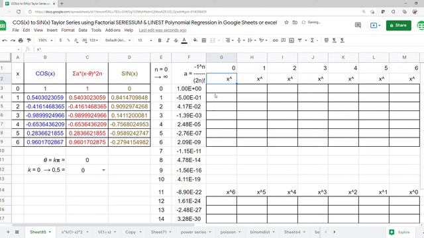Viewport: 424px width, 238px height.
Task: Open the fill color picker
Action: [x=195, y=40]
